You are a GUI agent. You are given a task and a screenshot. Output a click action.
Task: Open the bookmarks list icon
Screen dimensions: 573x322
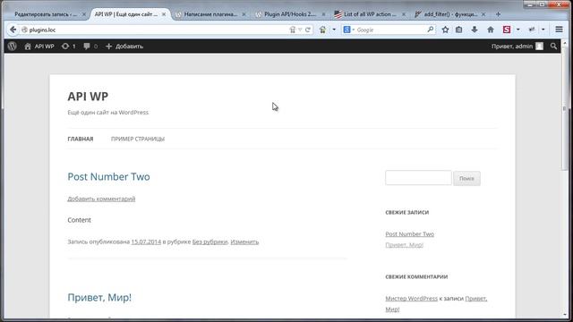pyautogui.click(x=459, y=30)
